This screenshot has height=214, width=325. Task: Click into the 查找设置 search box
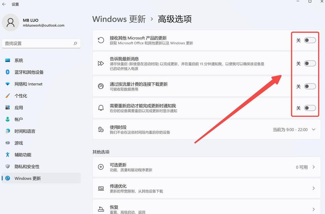click(x=41, y=43)
